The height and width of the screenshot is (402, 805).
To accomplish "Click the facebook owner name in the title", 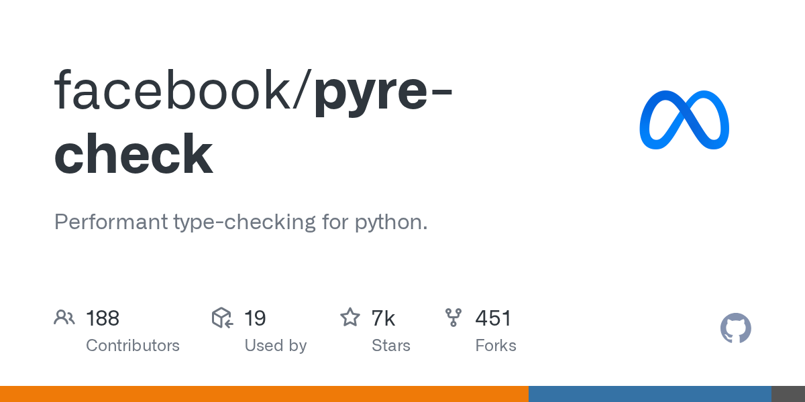I will (178, 90).
